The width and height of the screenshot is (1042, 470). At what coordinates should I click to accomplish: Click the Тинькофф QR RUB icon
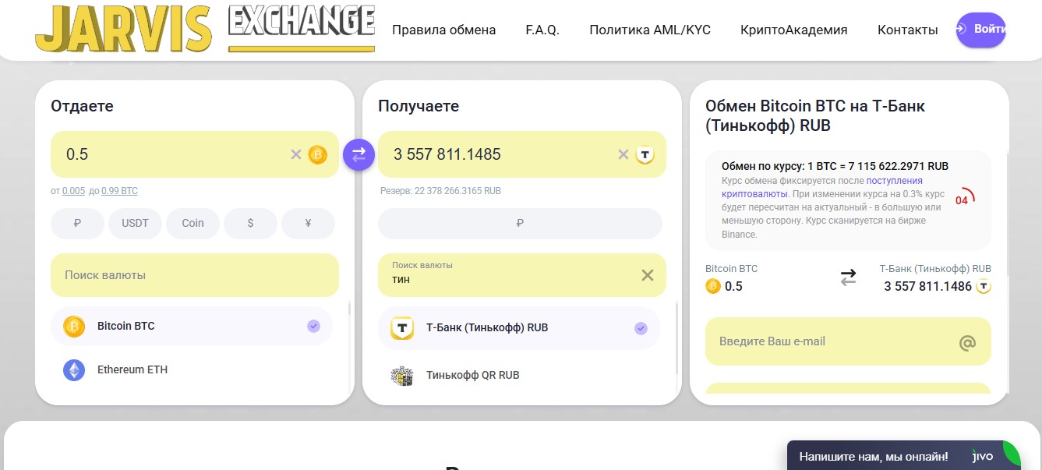click(401, 375)
